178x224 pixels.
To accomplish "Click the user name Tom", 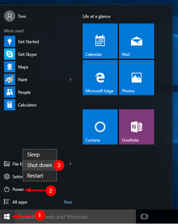I will point(22,16).
